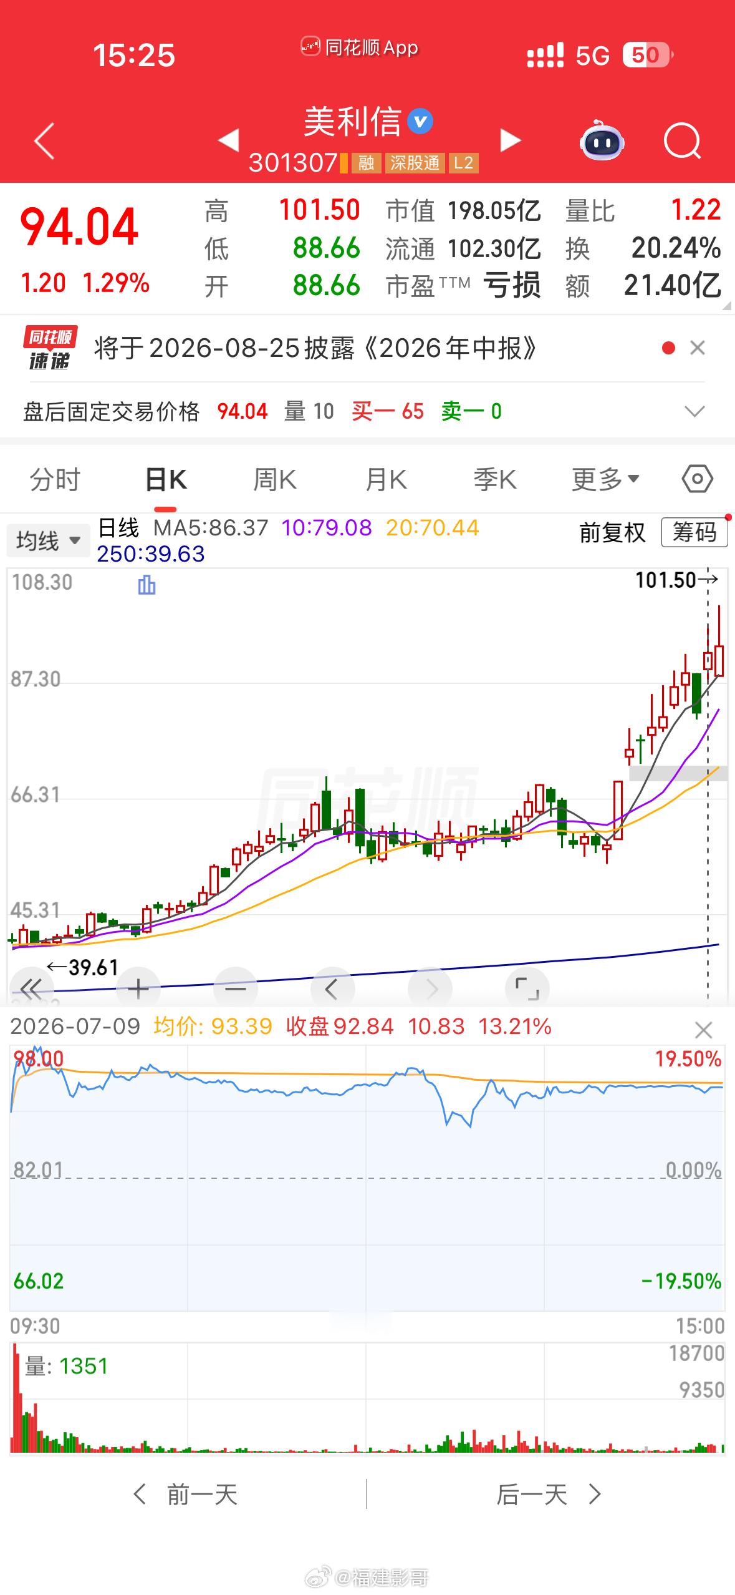Image resolution: width=735 pixels, height=1595 pixels.
Task: Tap the 250:39.63 moving average label
Action: coord(151,554)
